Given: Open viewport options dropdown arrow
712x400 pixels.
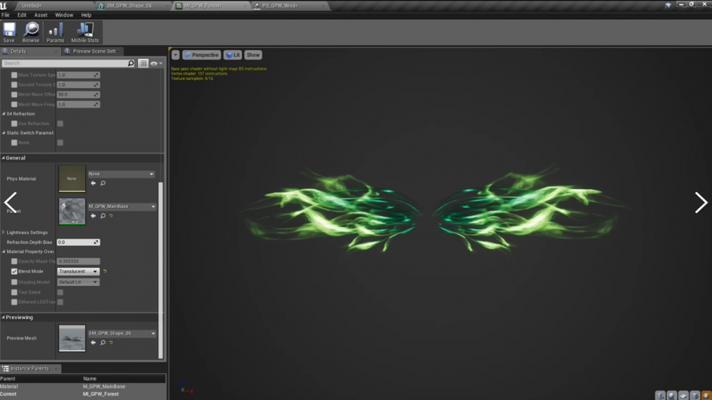Looking at the screenshot, I should click(x=175, y=55).
